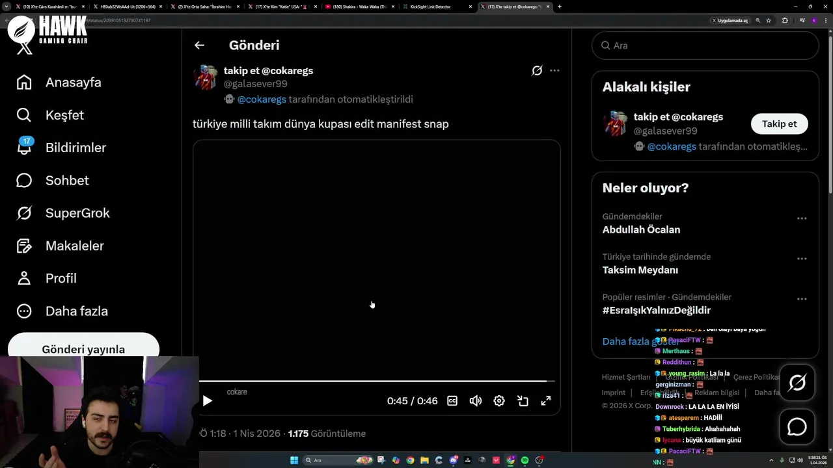Click Imprint footer link
This screenshot has height=468, width=833.
coord(613,393)
